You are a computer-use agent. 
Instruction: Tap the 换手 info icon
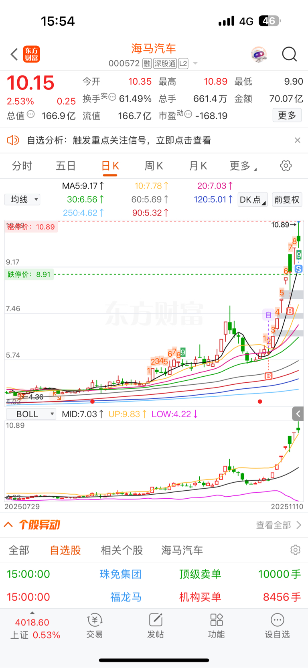[112, 97]
